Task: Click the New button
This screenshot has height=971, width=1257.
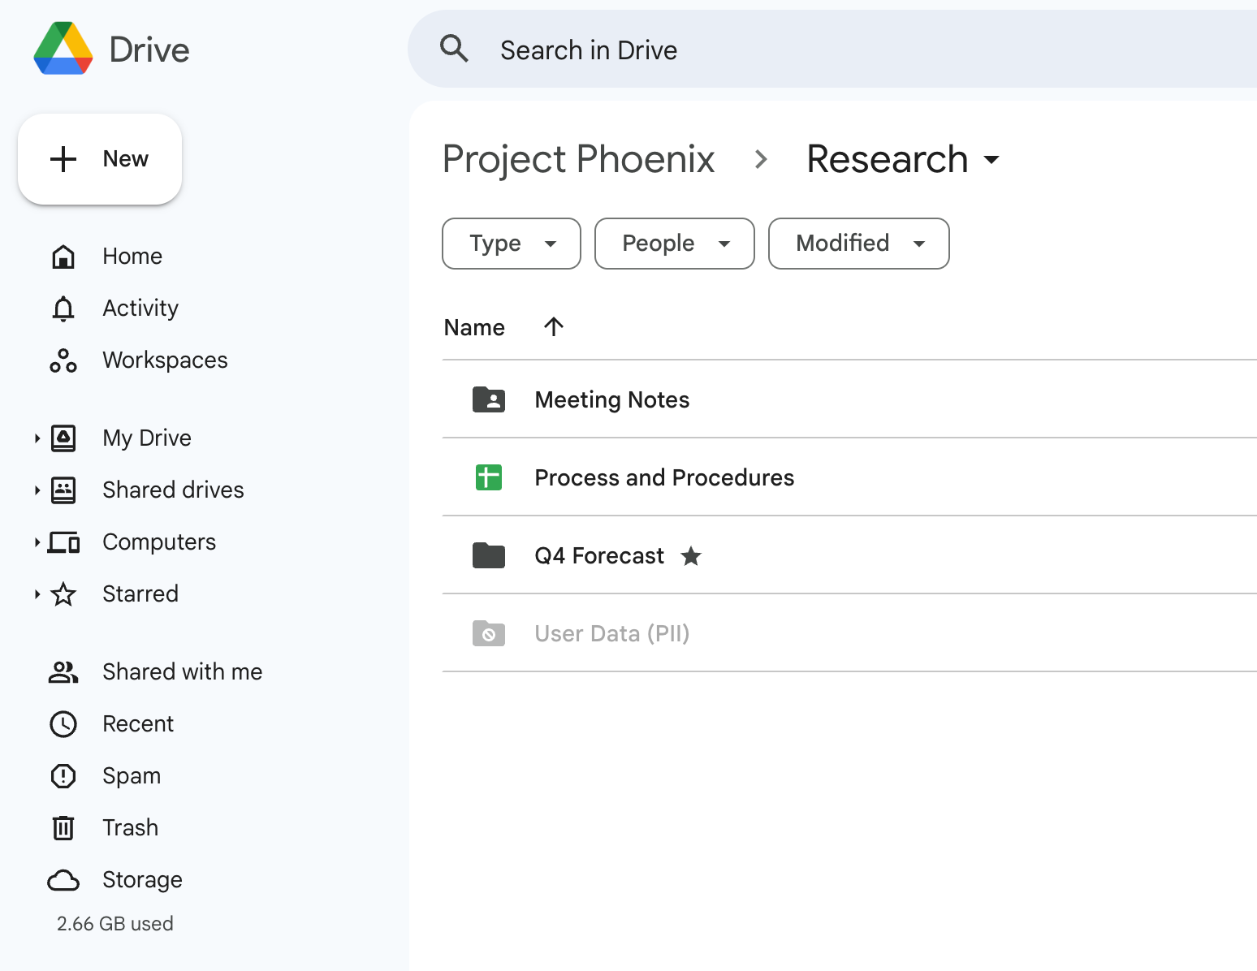Action: (x=100, y=159)
